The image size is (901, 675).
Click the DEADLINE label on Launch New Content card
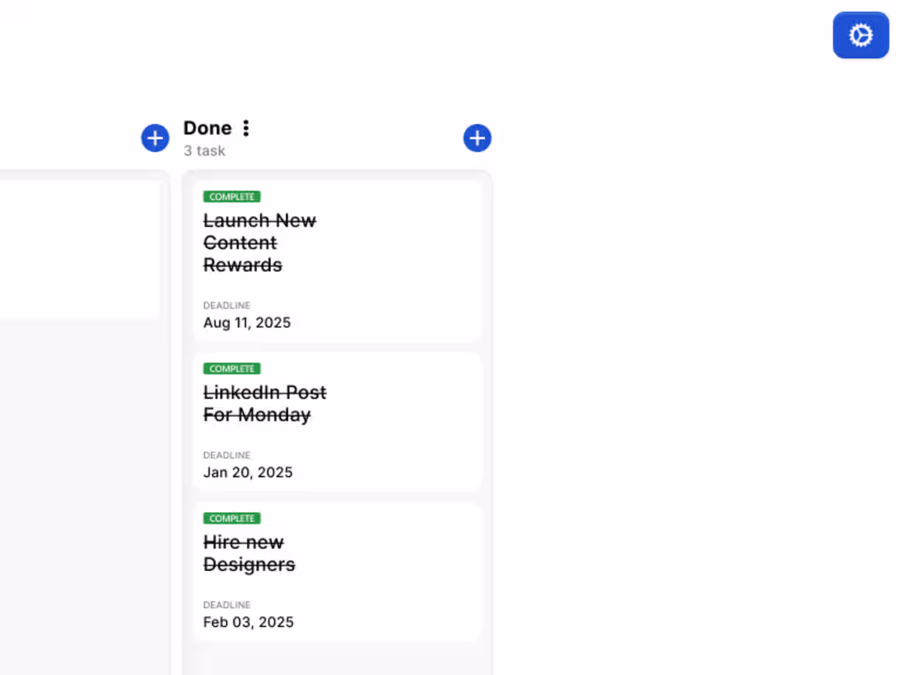tap(227, 305)
